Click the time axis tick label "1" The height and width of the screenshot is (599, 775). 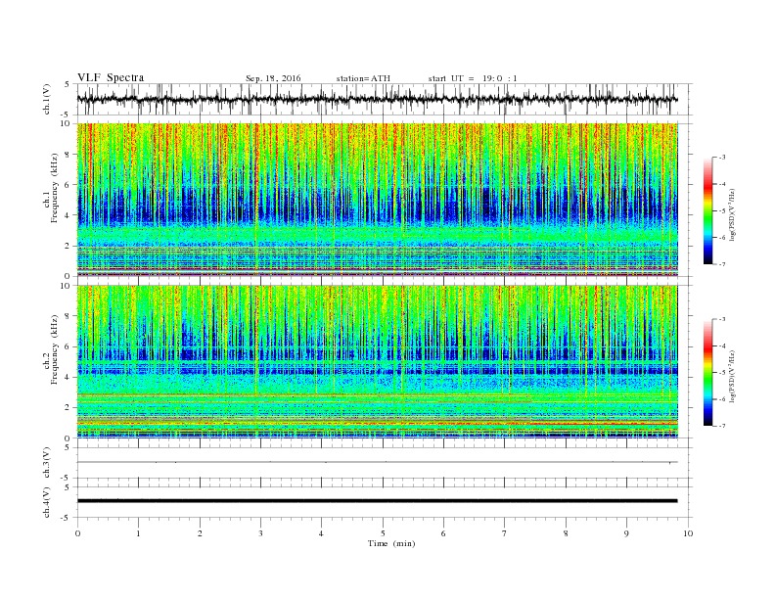coord(138,533)
